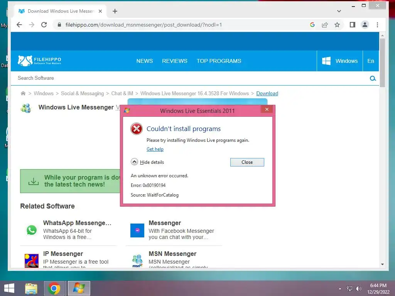The width and height of the screenshot is (395, 296).
Task: Open the Windows Start button
Action: [x=9, y=288]
